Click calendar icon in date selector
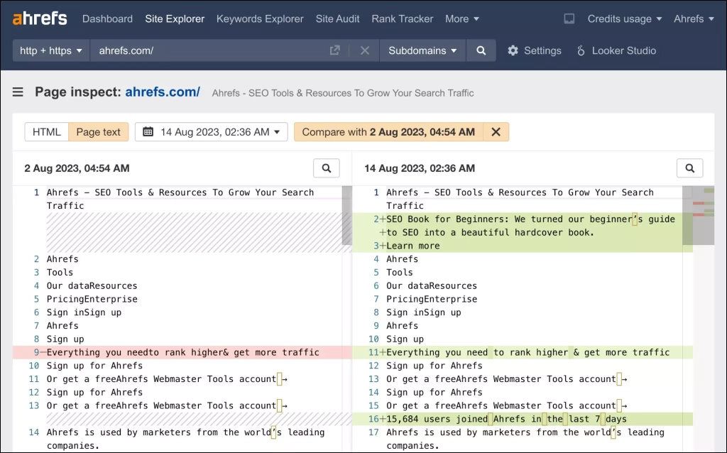This screenshot has width=727, height=453. click(x=148, y=131)
